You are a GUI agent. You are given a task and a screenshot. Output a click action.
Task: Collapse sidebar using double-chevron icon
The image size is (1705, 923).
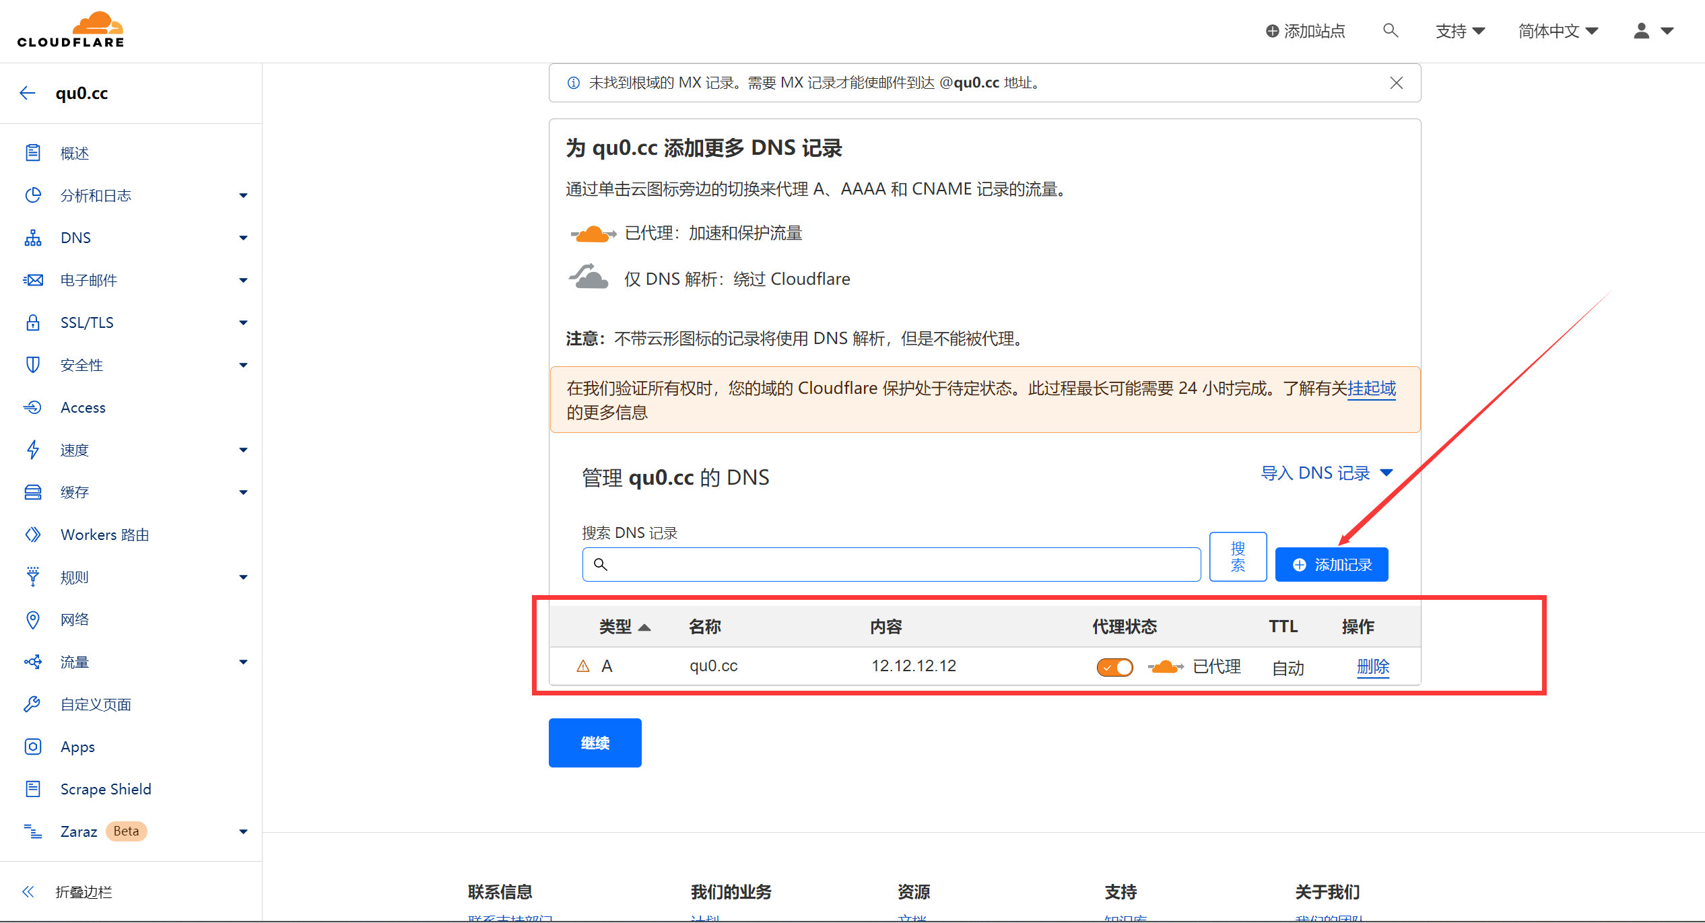pyautogui.click(x=28, y=892)
